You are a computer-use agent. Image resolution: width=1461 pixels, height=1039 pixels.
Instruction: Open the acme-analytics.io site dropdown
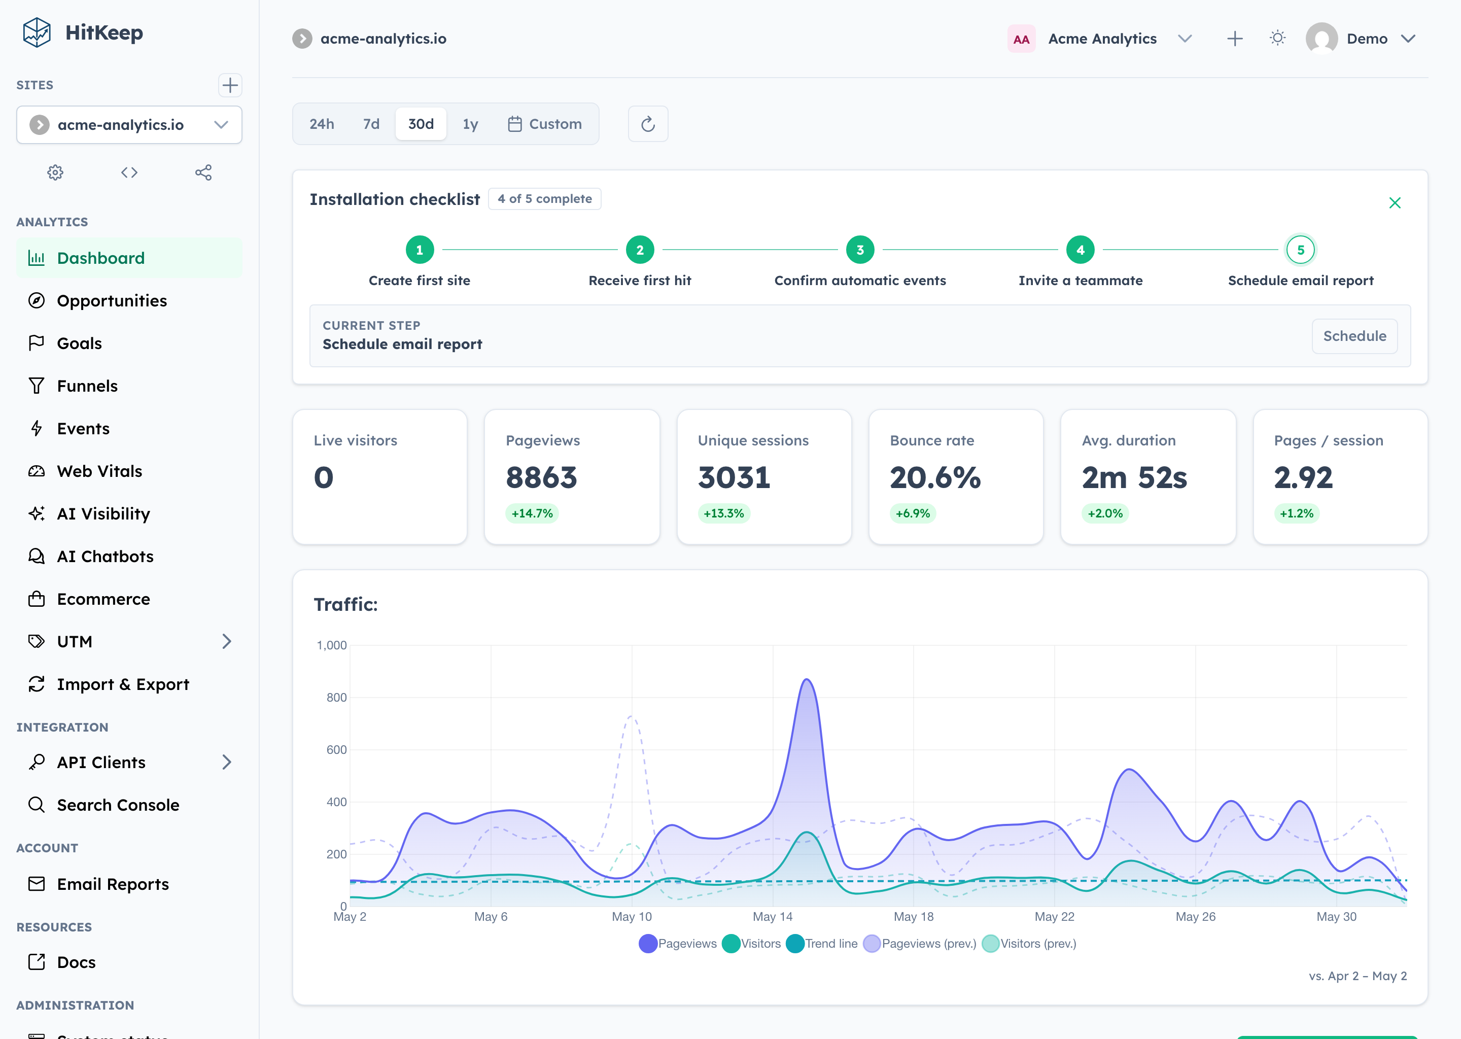coord(129,125)
